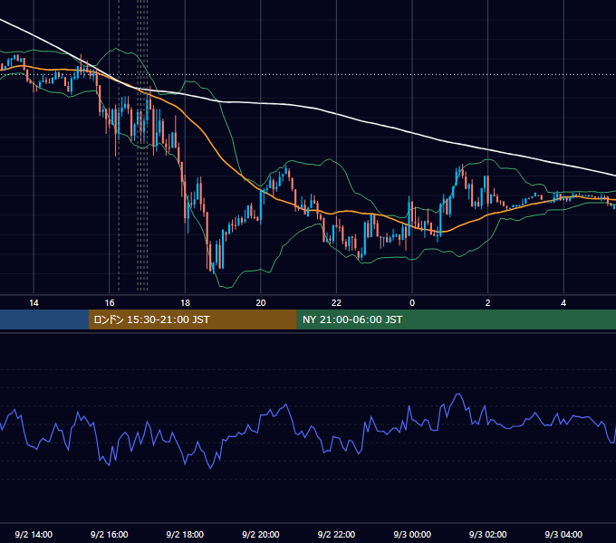This screenshot has width=616, height=543.
Task: Click the 9/2 20:00 date label
Action: tap(261, 535)
